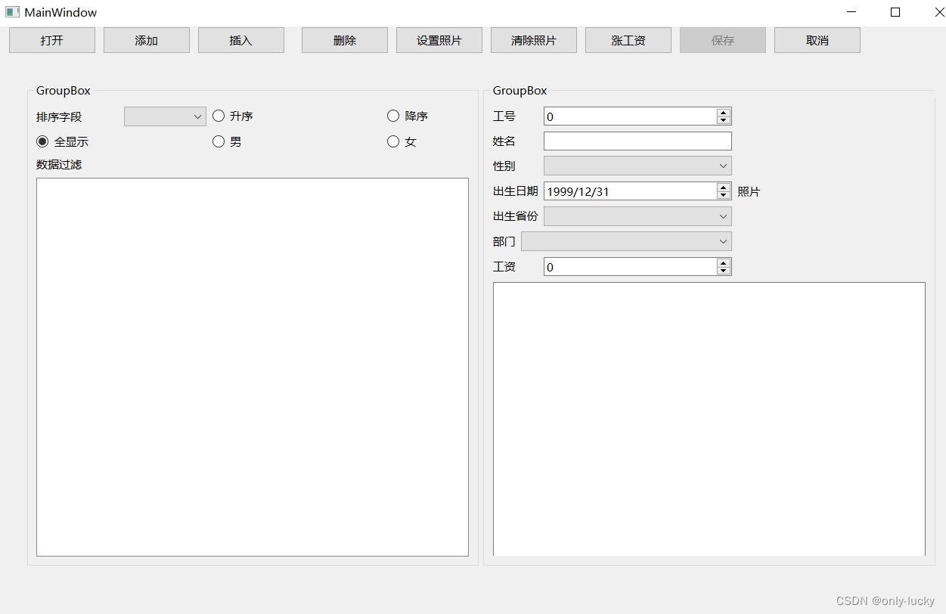The image size is (946, 614).
Task: Increase 工资 with the up arrow
Action: (x=724, y=263)
